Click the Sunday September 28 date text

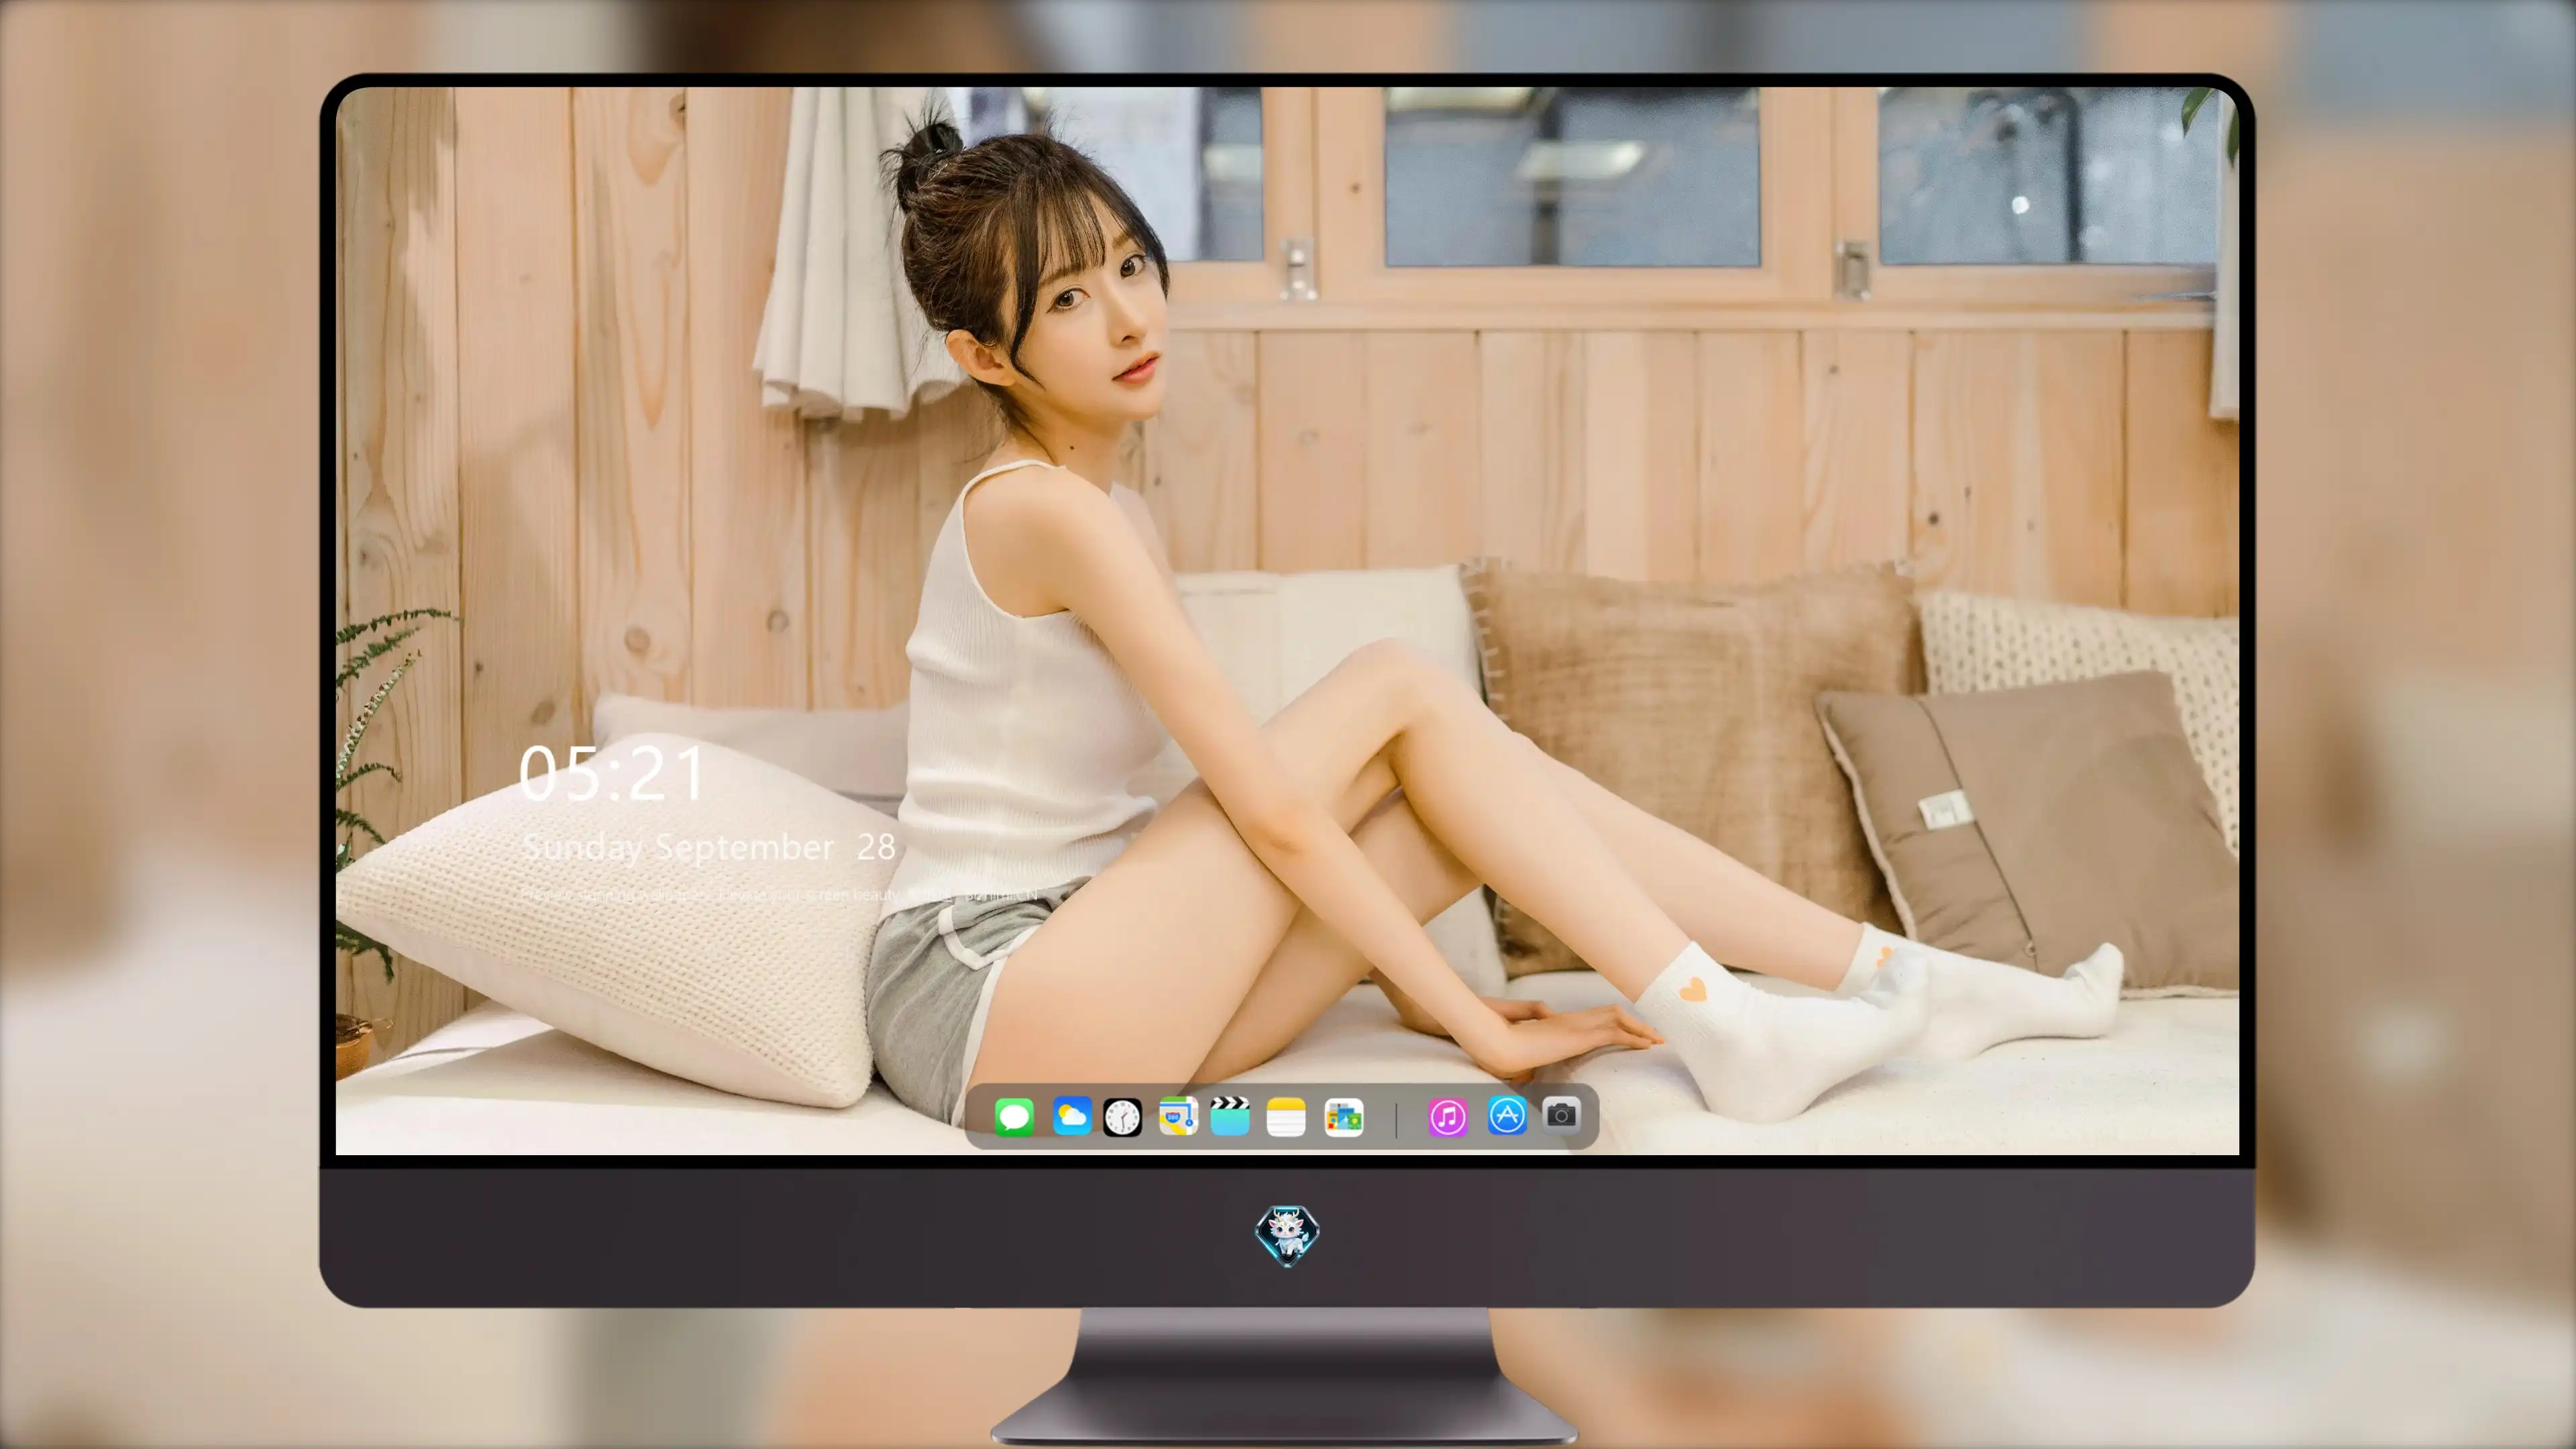(x=708, y=847)
